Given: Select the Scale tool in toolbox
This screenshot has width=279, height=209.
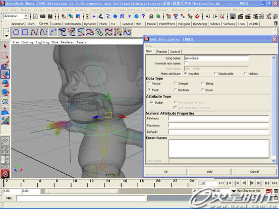Looking at the screenshot, I should click(x=5, y=92).
